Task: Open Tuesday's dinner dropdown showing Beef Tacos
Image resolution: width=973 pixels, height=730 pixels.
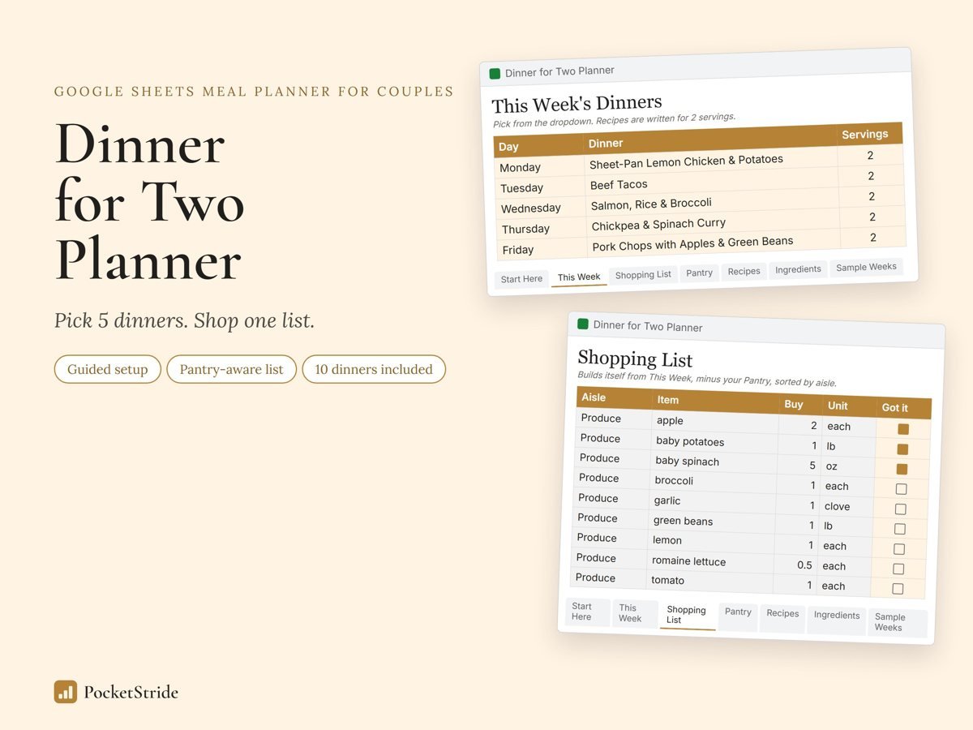Action: click(711, 182)
